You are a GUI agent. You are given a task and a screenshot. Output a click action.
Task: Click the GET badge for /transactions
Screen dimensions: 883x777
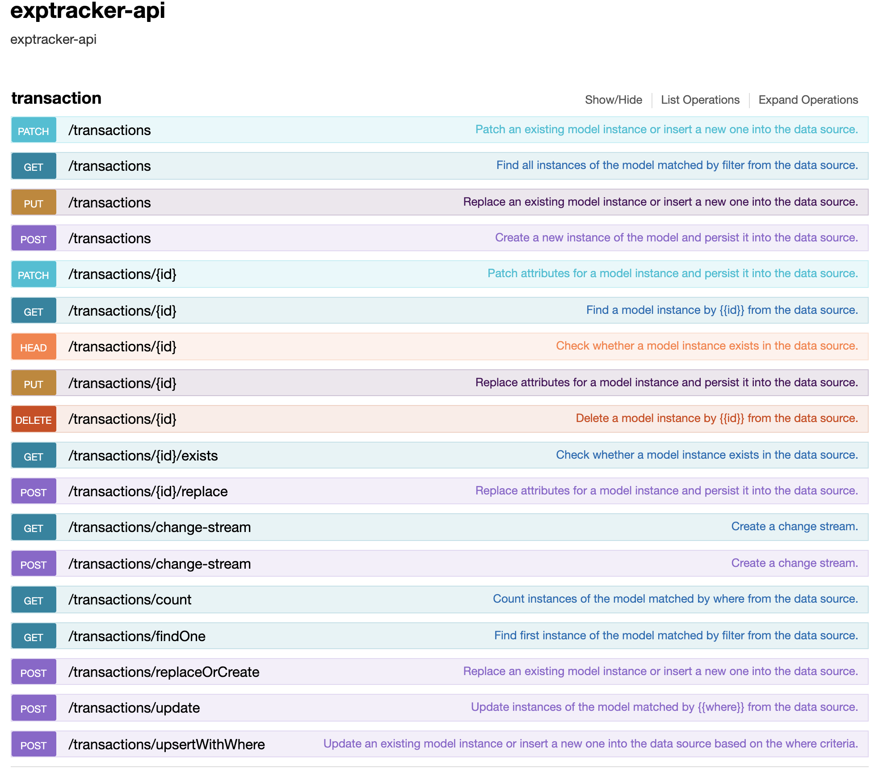pos(34,167)
